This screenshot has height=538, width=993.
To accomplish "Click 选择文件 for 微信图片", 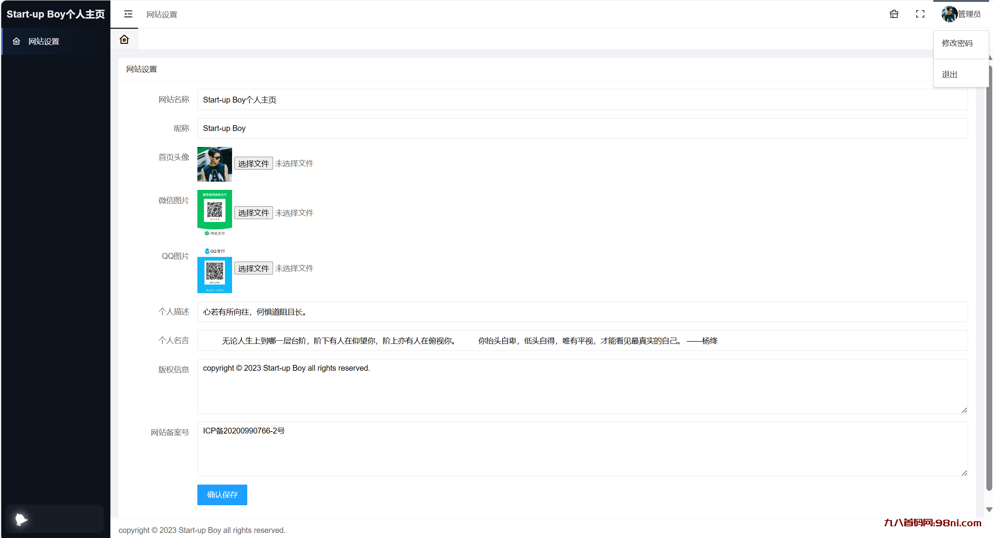I will (x=254, y=213).
